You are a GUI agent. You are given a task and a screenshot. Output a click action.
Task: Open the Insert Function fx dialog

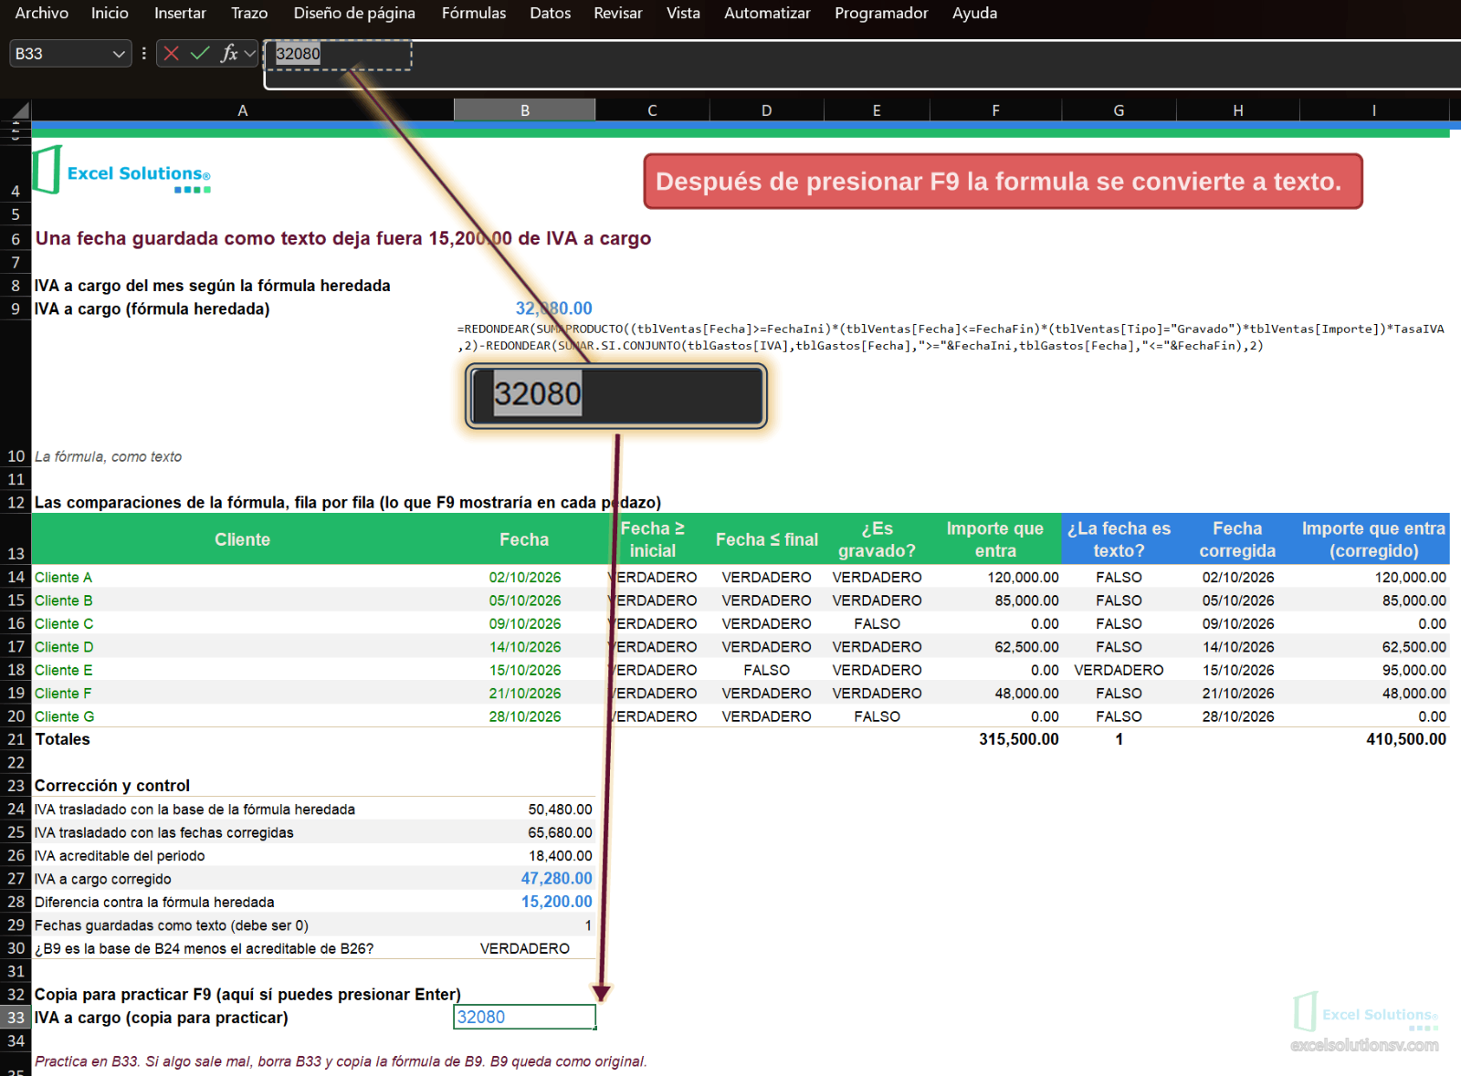(x=229, y=54)
